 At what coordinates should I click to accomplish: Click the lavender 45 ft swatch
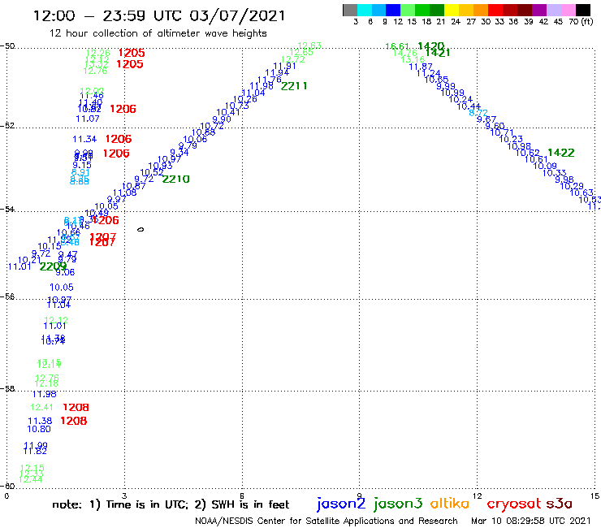[553, 10]
